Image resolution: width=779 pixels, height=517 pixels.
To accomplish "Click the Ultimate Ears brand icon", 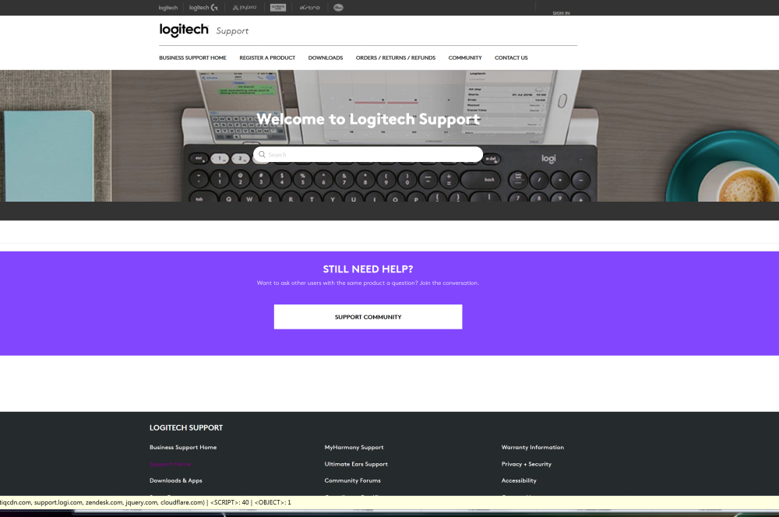I will 278,8.
